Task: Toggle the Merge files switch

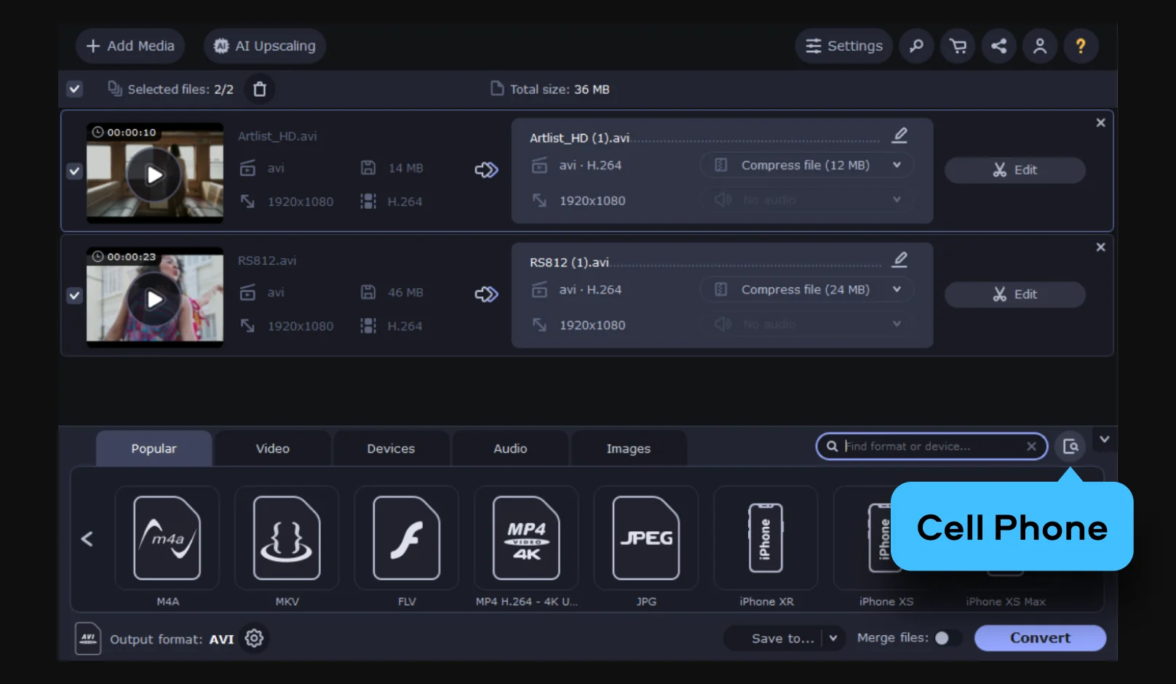Action: click(x=947, y=638)
